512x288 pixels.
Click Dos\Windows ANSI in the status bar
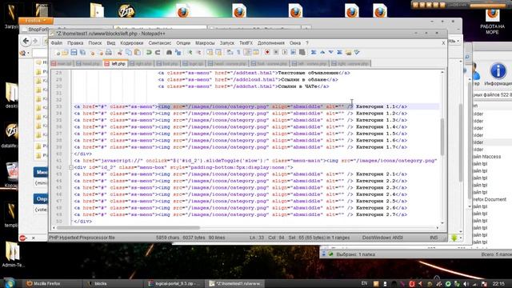pos(382,238)
